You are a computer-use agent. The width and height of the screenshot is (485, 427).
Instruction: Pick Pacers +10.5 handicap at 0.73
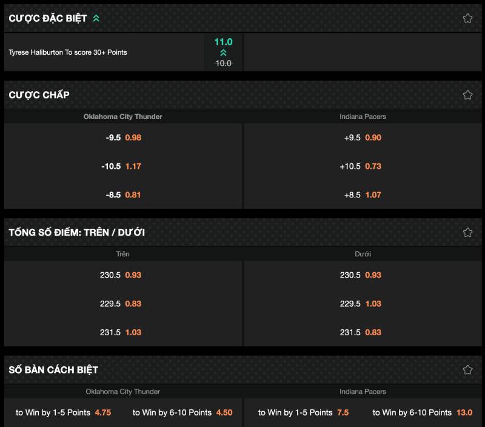pyautogui.click(x=363, y=166)
